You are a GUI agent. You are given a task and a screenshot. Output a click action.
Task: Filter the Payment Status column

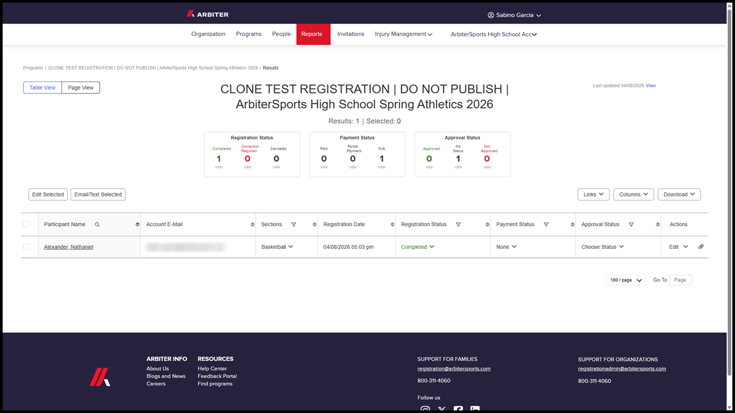546,225
